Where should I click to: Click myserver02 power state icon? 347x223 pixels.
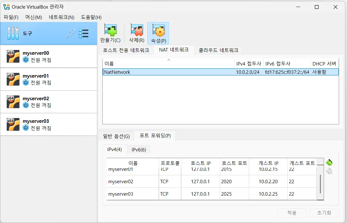click(x=26, y=105)
